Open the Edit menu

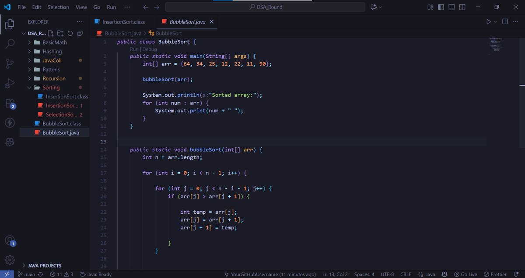[37, 7]
